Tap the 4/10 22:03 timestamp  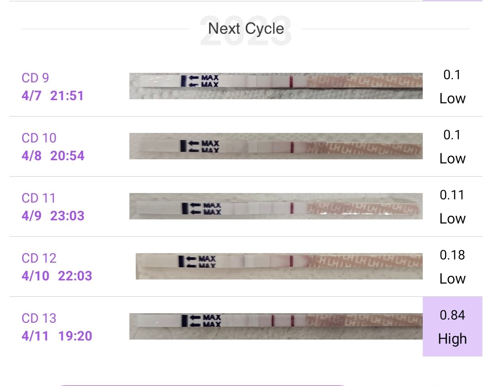click(x=56, y=275)
